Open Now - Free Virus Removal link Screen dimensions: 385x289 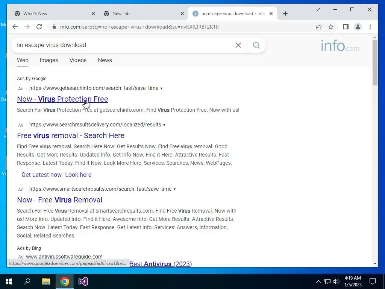click(60, 200)
